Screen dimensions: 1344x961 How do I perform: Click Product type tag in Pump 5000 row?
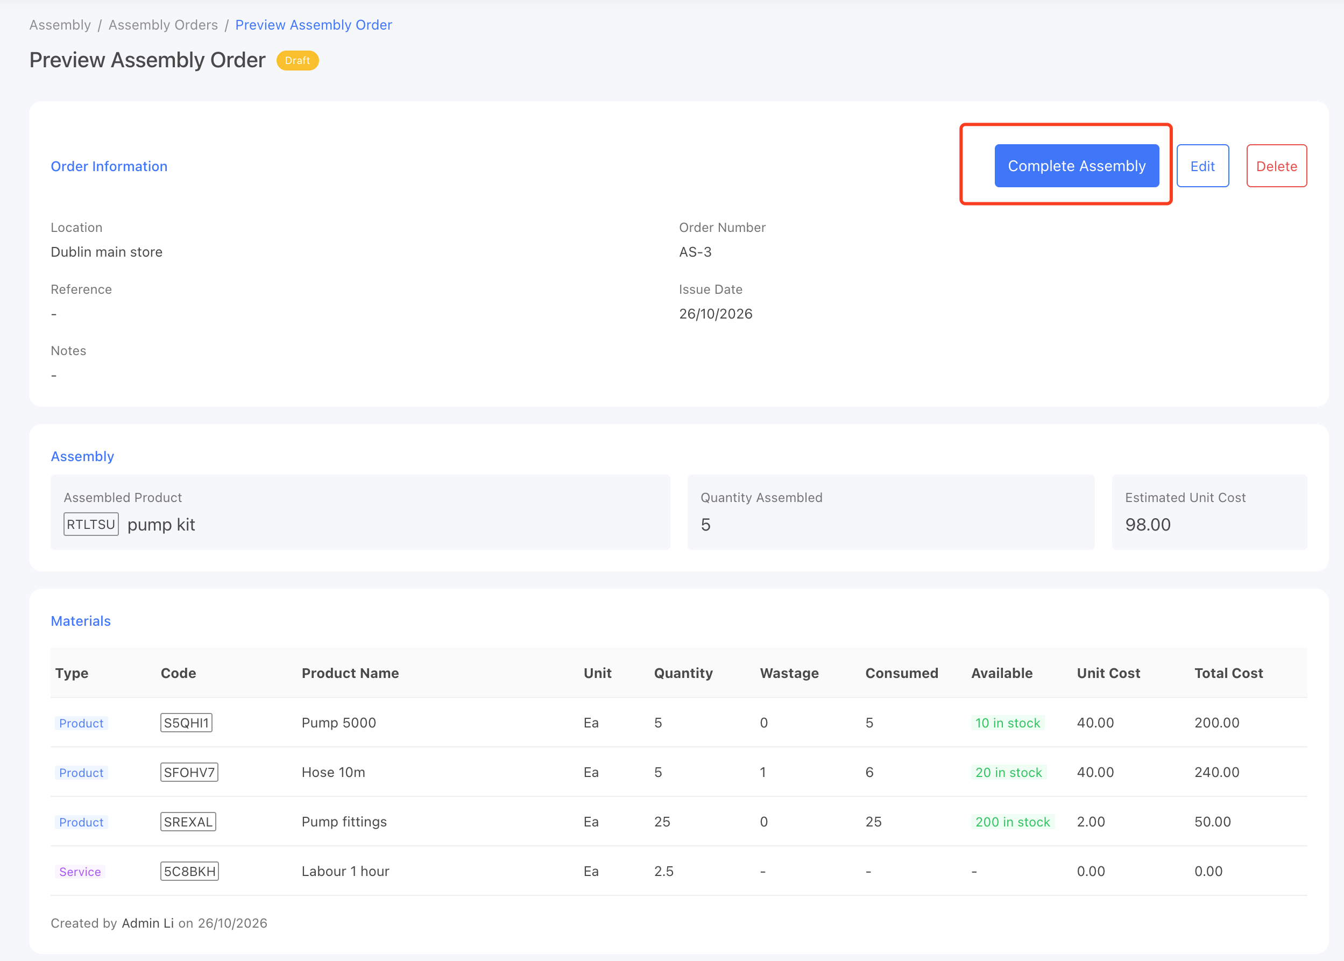pyautogui.click(x=81, y=723)
